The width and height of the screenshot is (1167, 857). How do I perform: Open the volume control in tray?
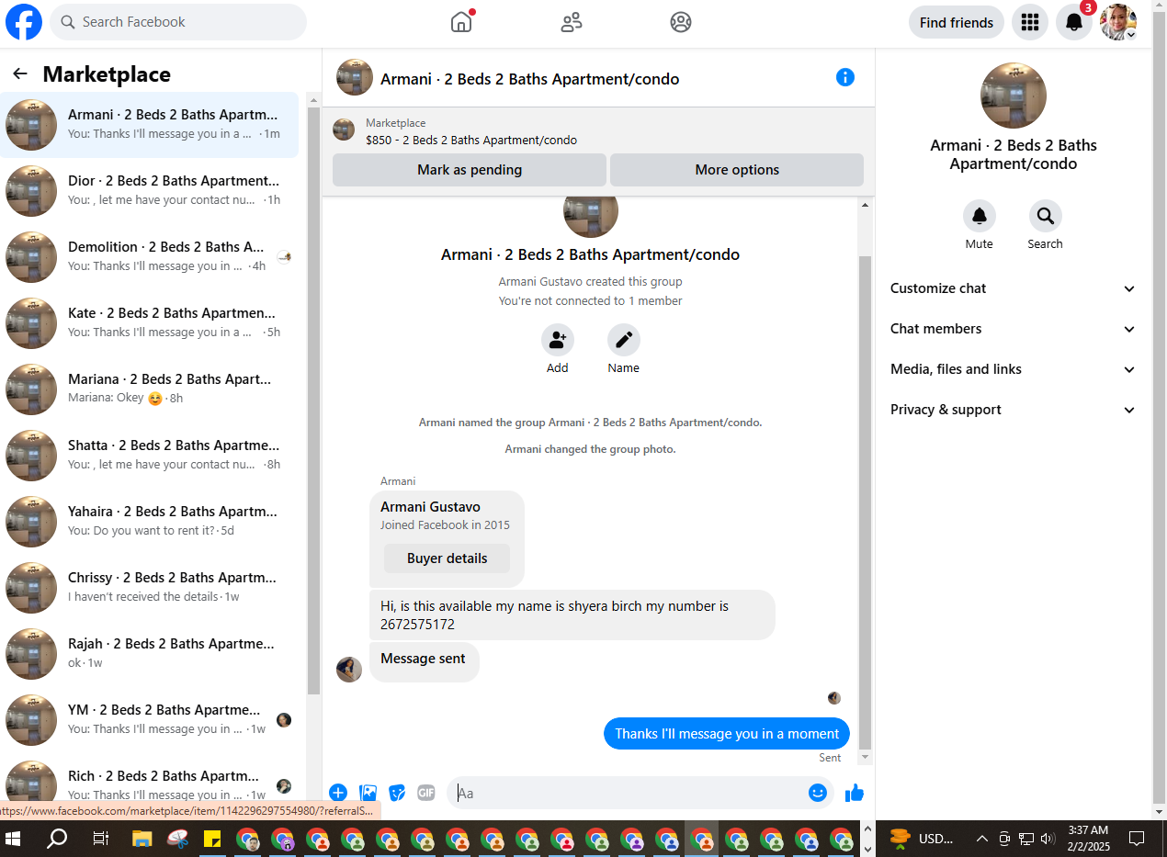(x=1048, y=839)
